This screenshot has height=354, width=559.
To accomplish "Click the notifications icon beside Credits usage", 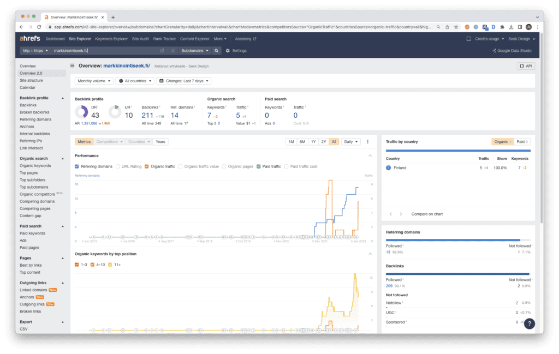I will point(469,39).
